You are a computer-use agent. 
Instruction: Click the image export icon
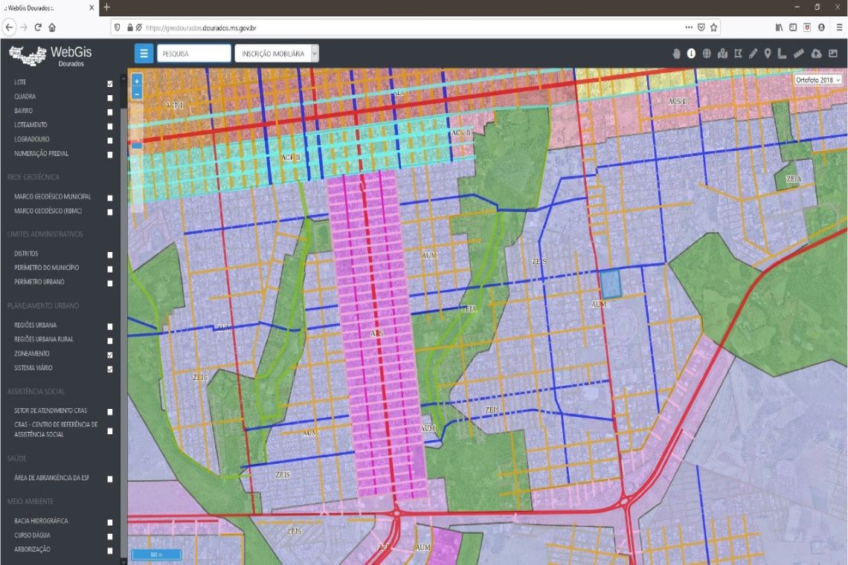coord(833,54)
